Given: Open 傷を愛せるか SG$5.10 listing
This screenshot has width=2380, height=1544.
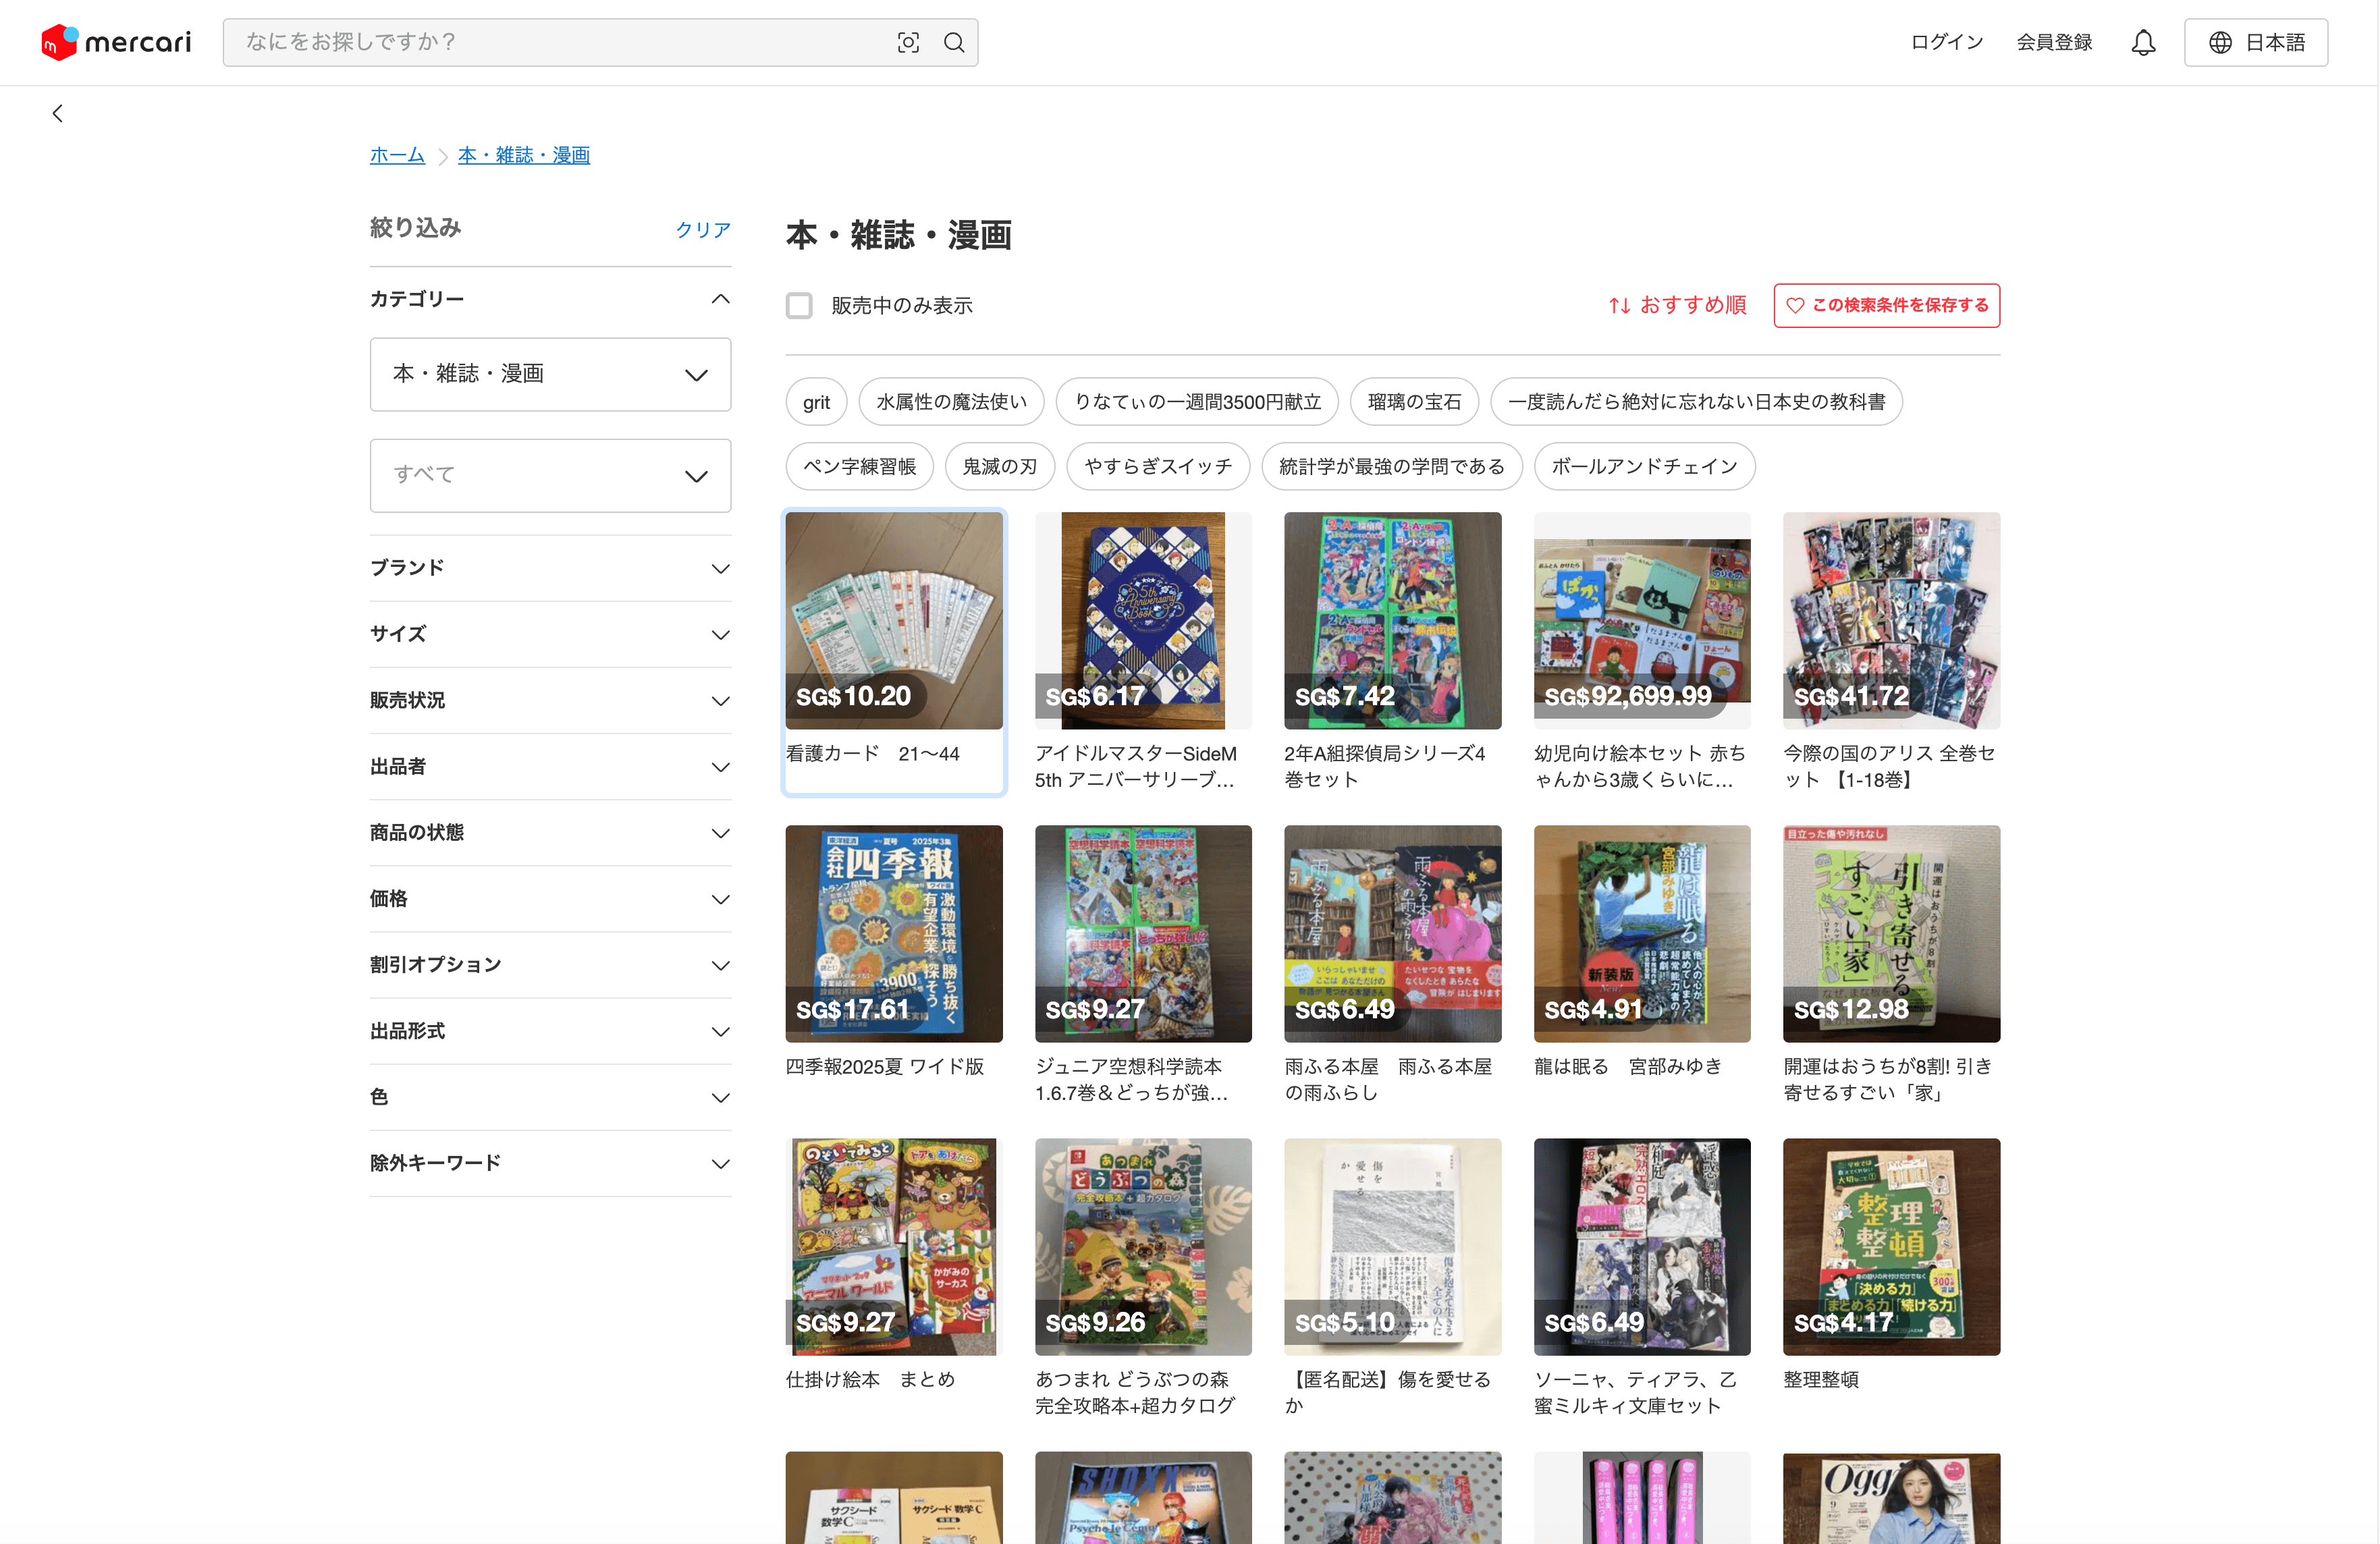Looking at the screenshot, I should tap(1392, 1246).
